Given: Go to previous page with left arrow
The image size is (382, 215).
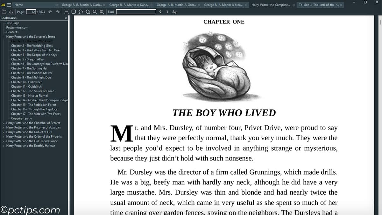Looking at the screenshot, I should (x=50, y=12).
